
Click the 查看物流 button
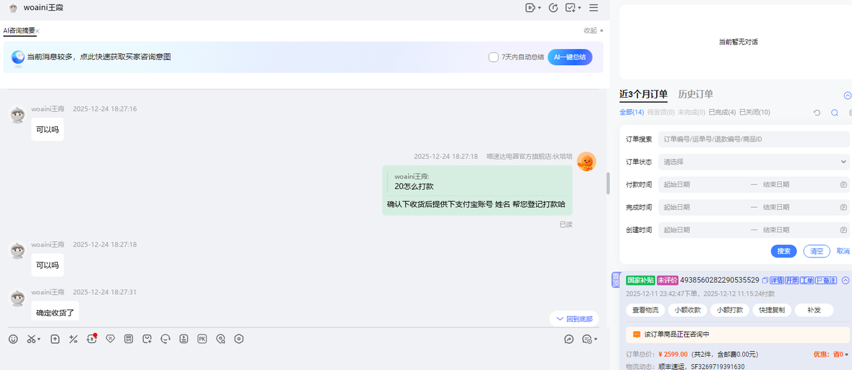coord(645,310)
